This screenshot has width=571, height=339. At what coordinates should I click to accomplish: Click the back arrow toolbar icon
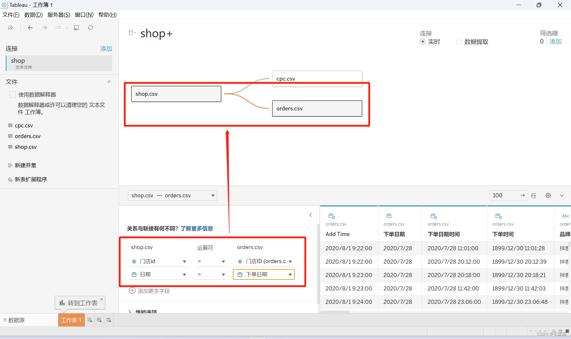(30, 28)
